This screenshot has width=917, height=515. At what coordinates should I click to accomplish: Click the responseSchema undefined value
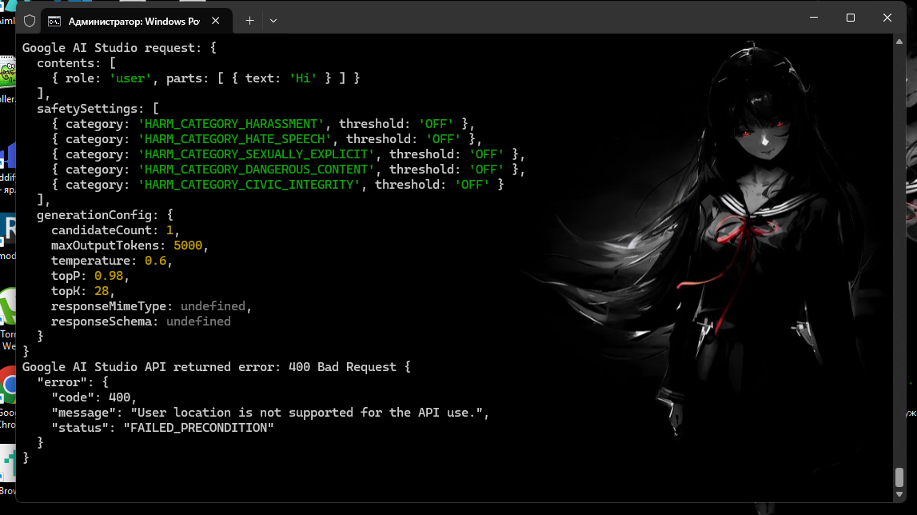point(198,321)
